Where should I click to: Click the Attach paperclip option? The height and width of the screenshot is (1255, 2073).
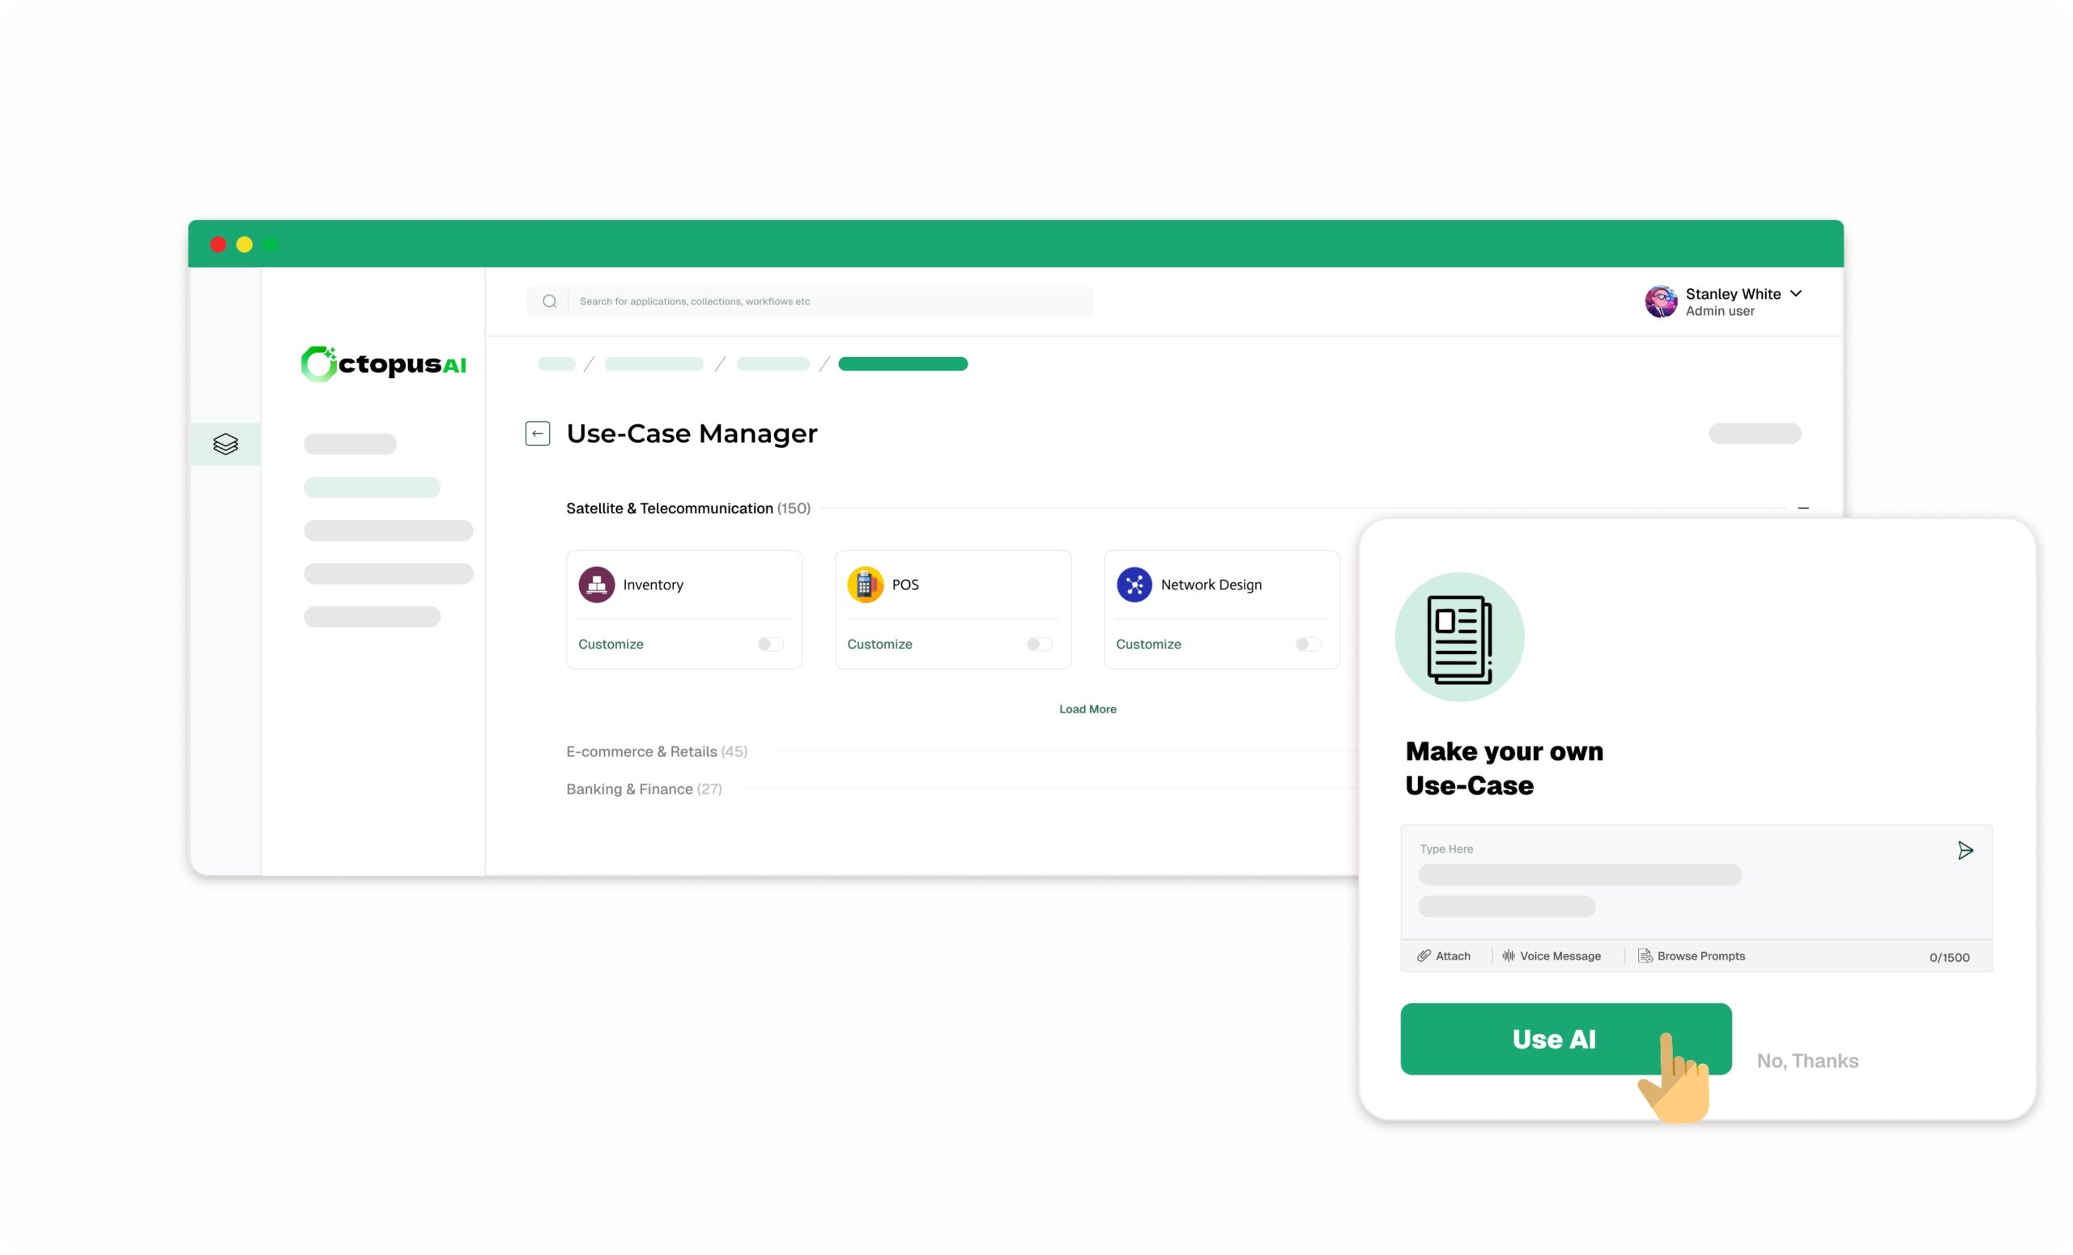tap(1444, 955)
